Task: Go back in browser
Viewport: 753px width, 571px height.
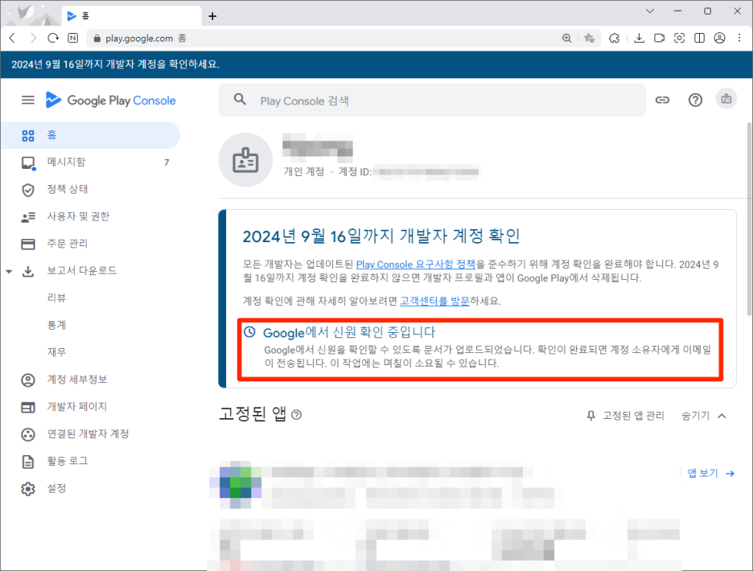Action: point(13,38)
